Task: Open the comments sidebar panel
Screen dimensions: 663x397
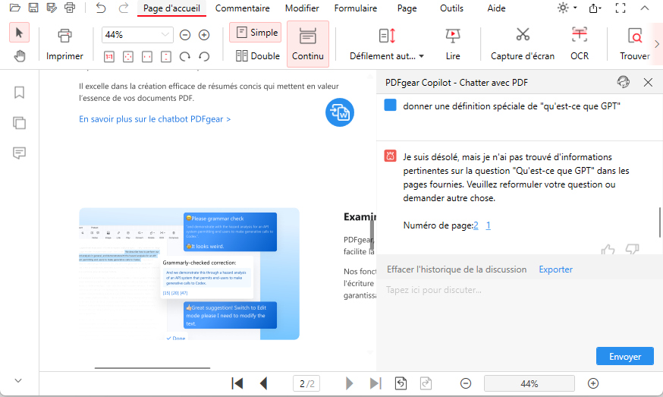Action: (x=19, y=153)
